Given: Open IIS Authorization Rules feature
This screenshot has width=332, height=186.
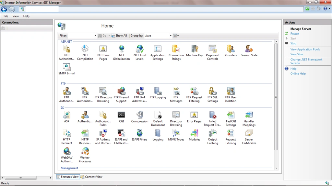Looking at the screenshot, I should [x=103, y=119].
